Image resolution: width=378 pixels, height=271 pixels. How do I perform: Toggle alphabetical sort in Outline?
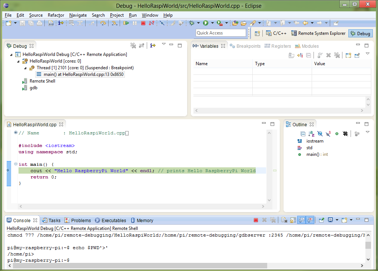tap(311, 134)
